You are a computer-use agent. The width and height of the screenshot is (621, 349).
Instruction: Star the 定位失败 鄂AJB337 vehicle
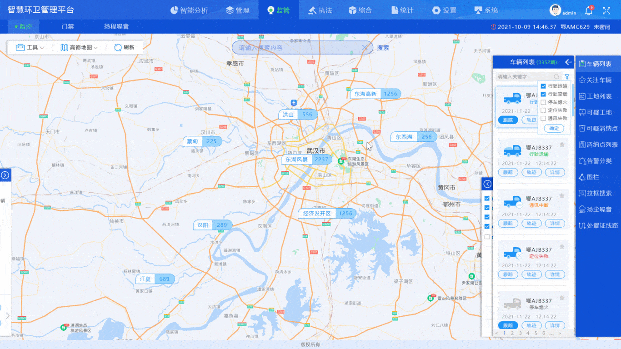coord(562,247)
